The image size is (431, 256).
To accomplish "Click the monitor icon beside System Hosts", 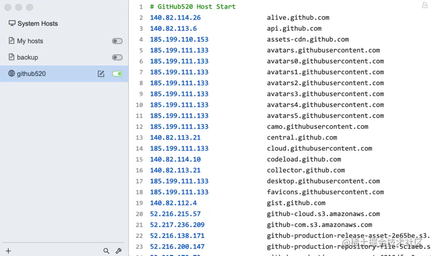I will coord(12,23).
